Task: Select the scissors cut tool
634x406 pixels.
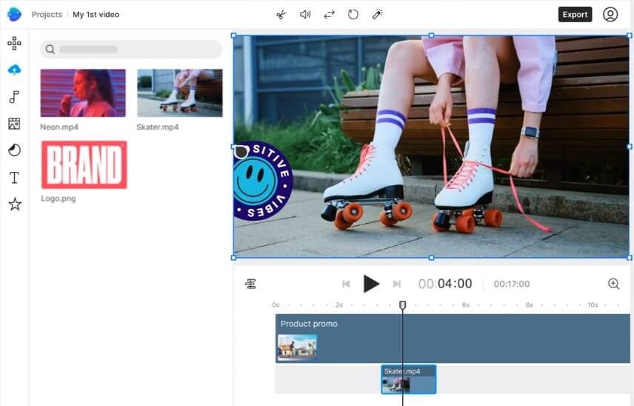Action: click(x=281, y=15)
